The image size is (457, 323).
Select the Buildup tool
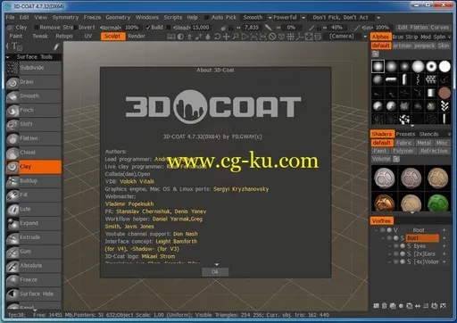click(33, 181)
